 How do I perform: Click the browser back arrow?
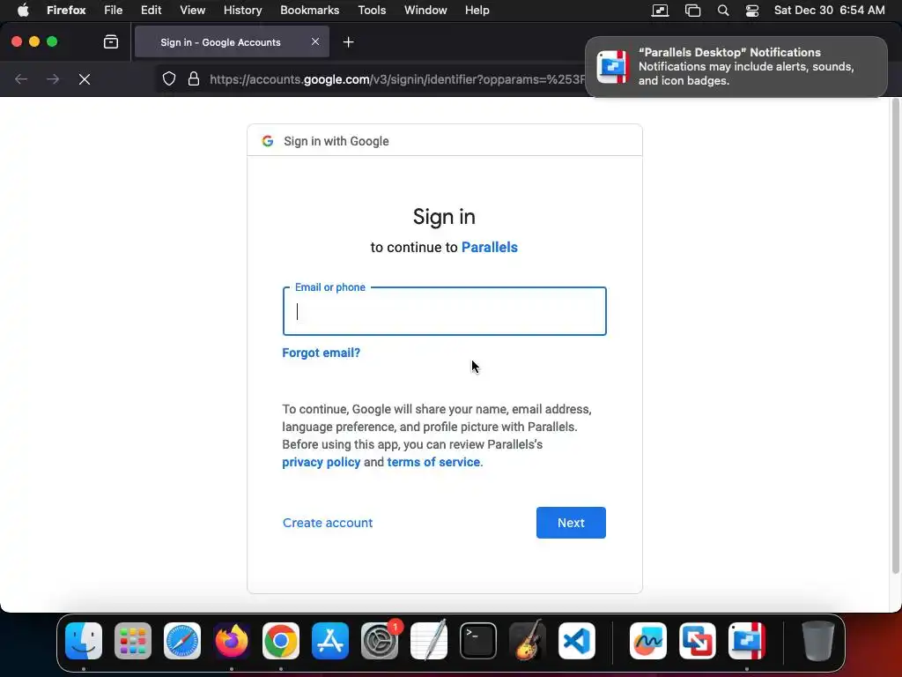pos(21,79)
